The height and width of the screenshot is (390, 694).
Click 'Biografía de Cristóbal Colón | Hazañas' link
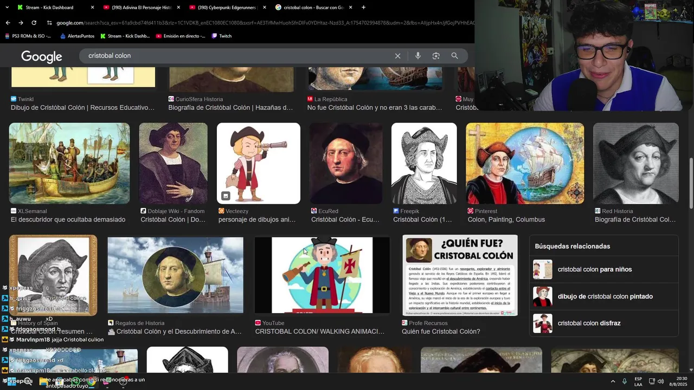(x=230, y=108)
